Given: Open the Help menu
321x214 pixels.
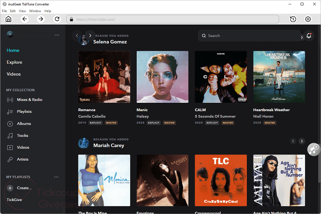Looking at the screenshot, I should tap(48, 11).
